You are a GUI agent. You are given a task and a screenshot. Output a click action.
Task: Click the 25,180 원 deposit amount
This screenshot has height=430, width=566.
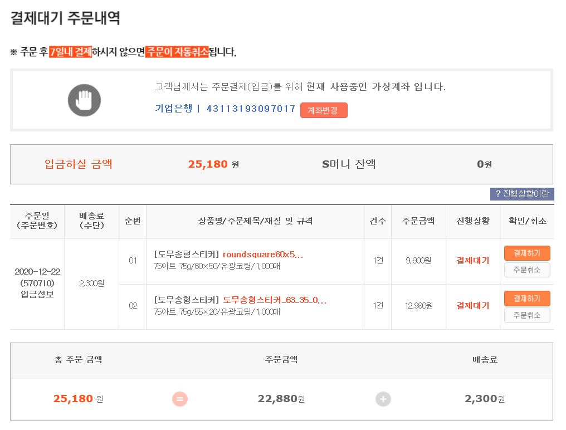pyautogui.click(x=213, y=164)
